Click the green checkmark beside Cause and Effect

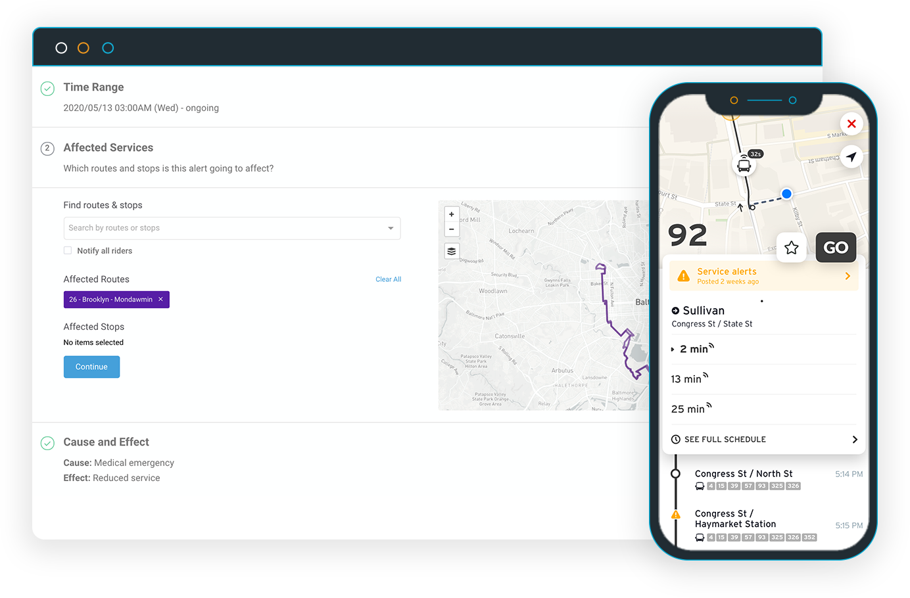(47, 443)
